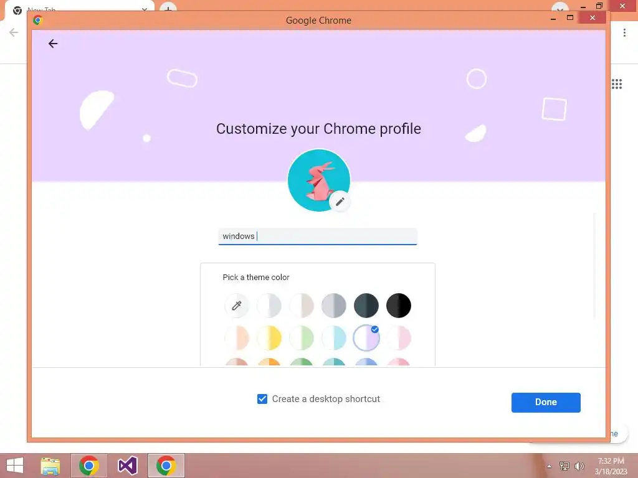Switch to first Chrome taskbar icon
Screen dimensions: 638x478
pyautogui.click(x=89, y=466)
